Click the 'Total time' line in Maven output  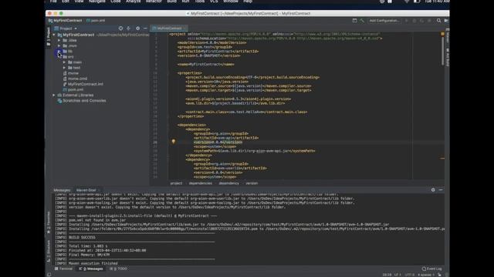[88, 246]
